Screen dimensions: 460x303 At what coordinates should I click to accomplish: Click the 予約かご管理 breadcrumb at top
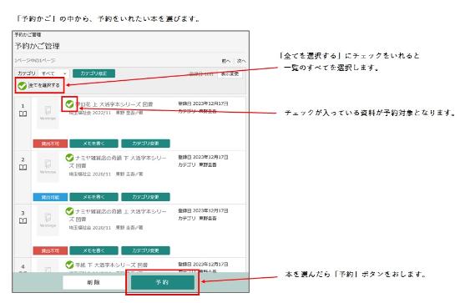pos(28,34)
